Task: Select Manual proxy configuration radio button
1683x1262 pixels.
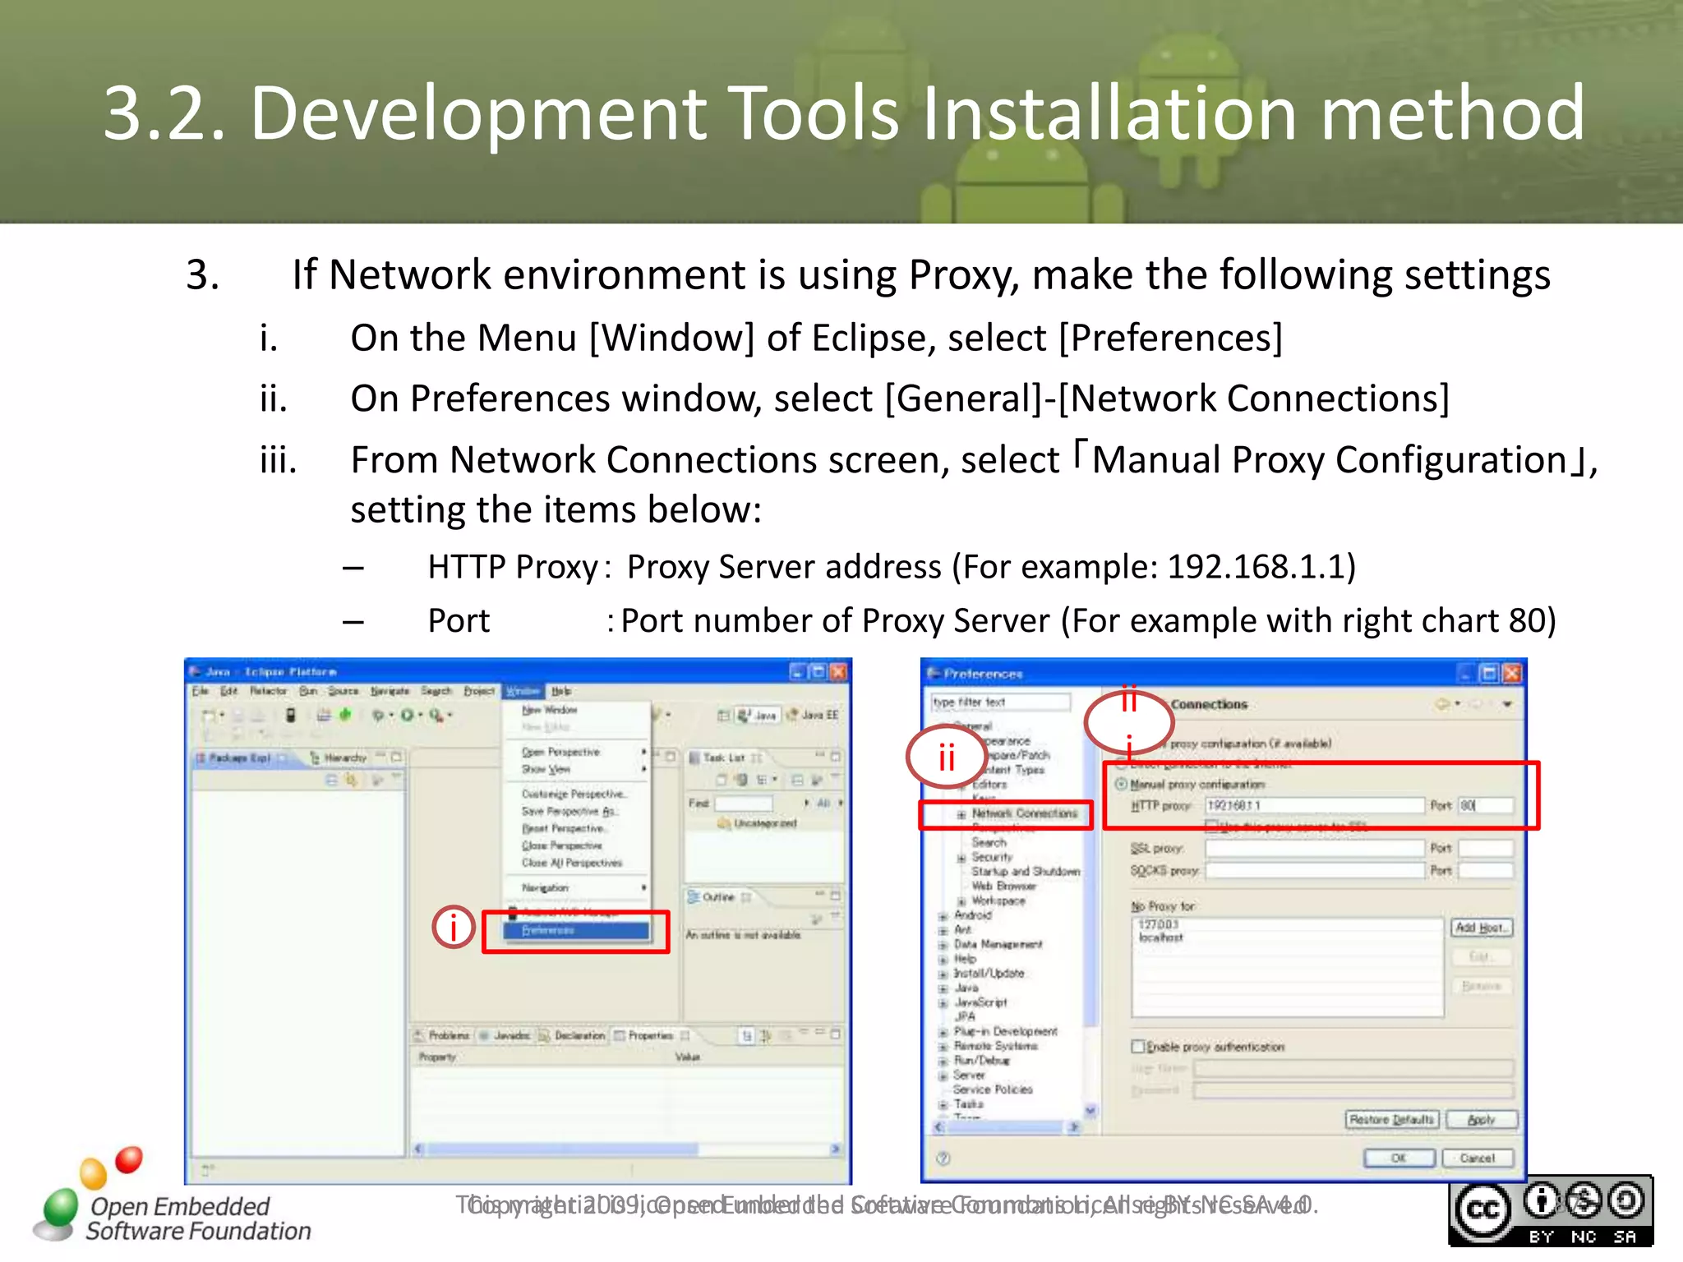Action: click(x=1121, y=784)
